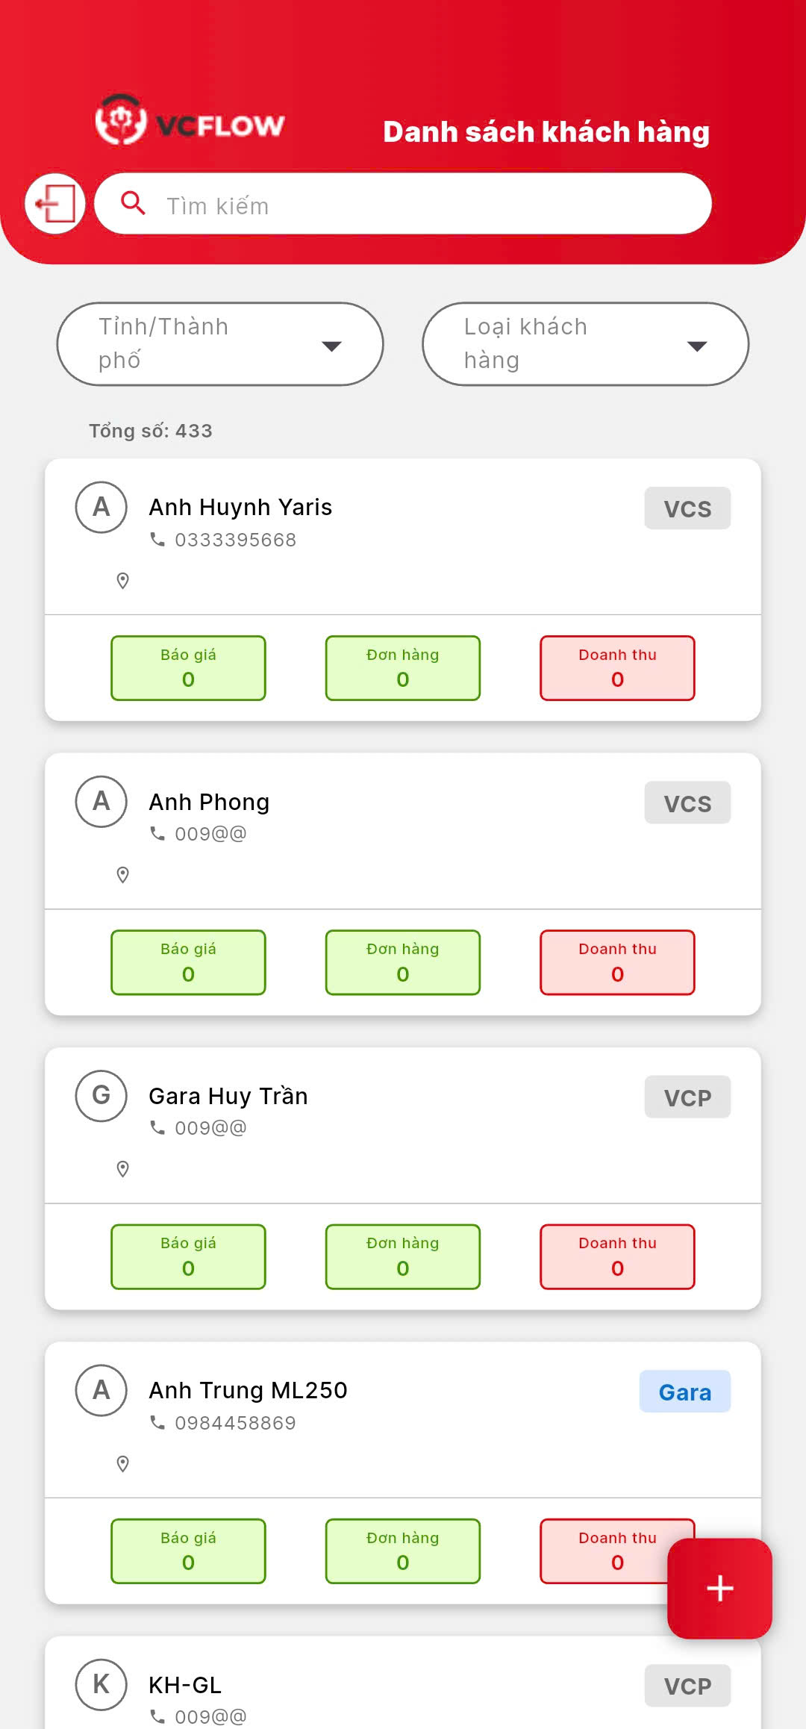
Task: Tap location pin on Anh Huynh Yaris card
Action: click(x=123, y=581)
